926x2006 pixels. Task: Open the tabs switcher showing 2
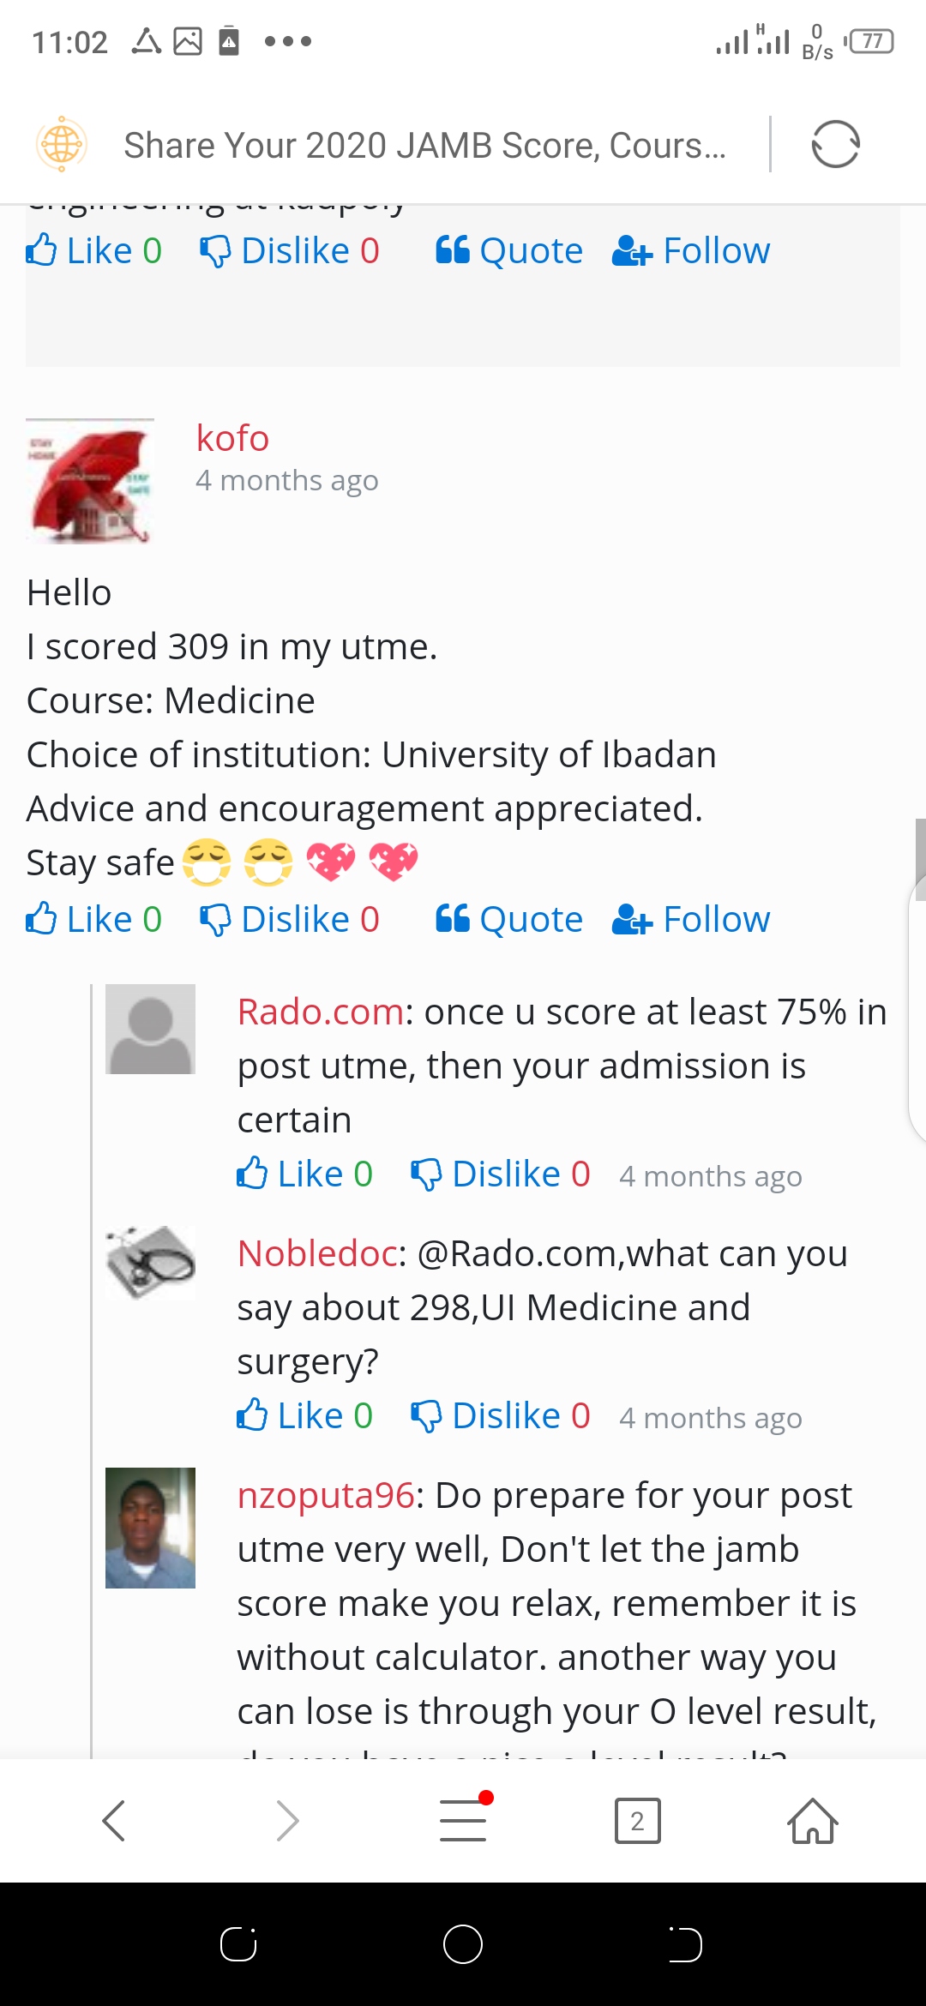637,1820
